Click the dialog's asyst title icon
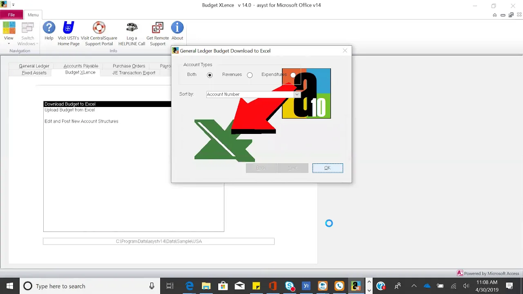Screen dimensions: 523x294 pyautogui.click(x=176, y=51)
